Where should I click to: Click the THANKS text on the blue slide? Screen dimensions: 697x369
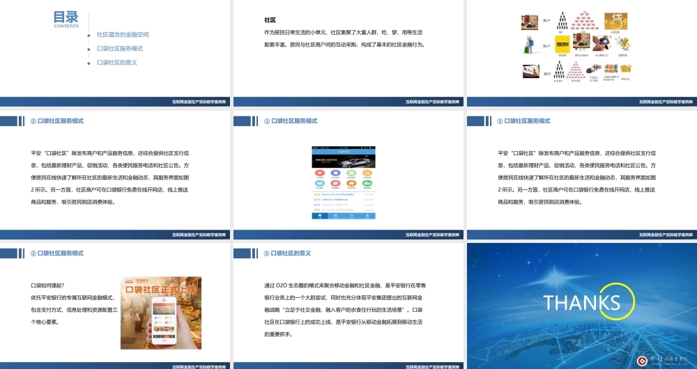(581, 303)
